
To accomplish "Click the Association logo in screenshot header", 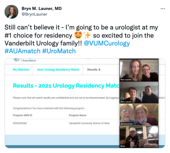I will click(x=25, y=60).
